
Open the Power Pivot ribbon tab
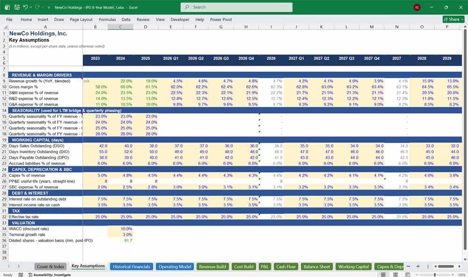coord(221,19)
